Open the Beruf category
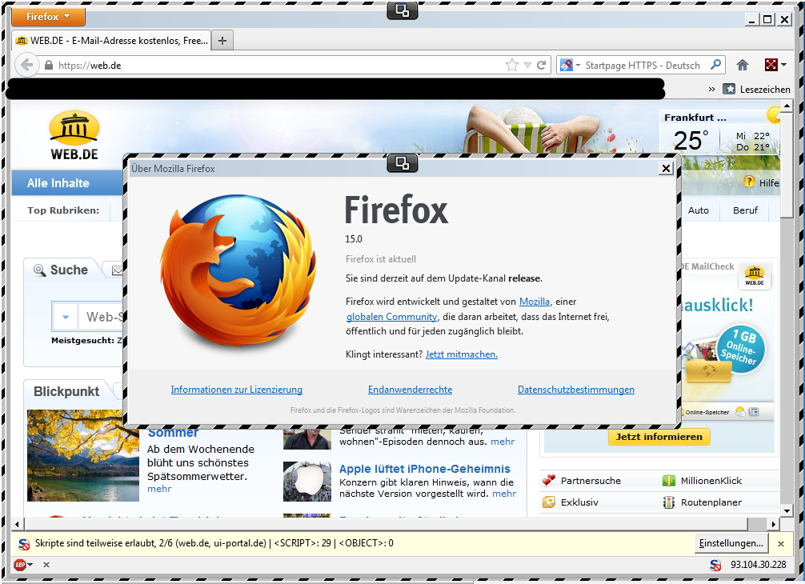The width and height of the screenshot is (805, 584). coord(745,210)
